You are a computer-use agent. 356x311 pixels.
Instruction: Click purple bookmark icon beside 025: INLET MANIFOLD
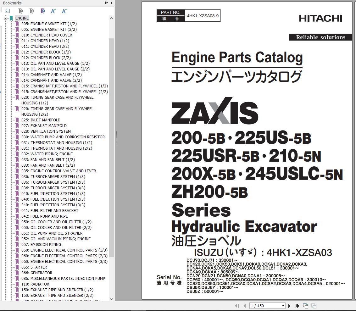(17, 120)
